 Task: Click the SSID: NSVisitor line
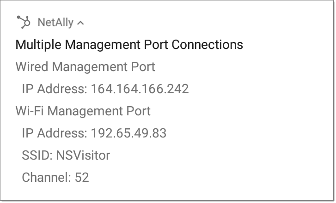click(x=66, y=155)
